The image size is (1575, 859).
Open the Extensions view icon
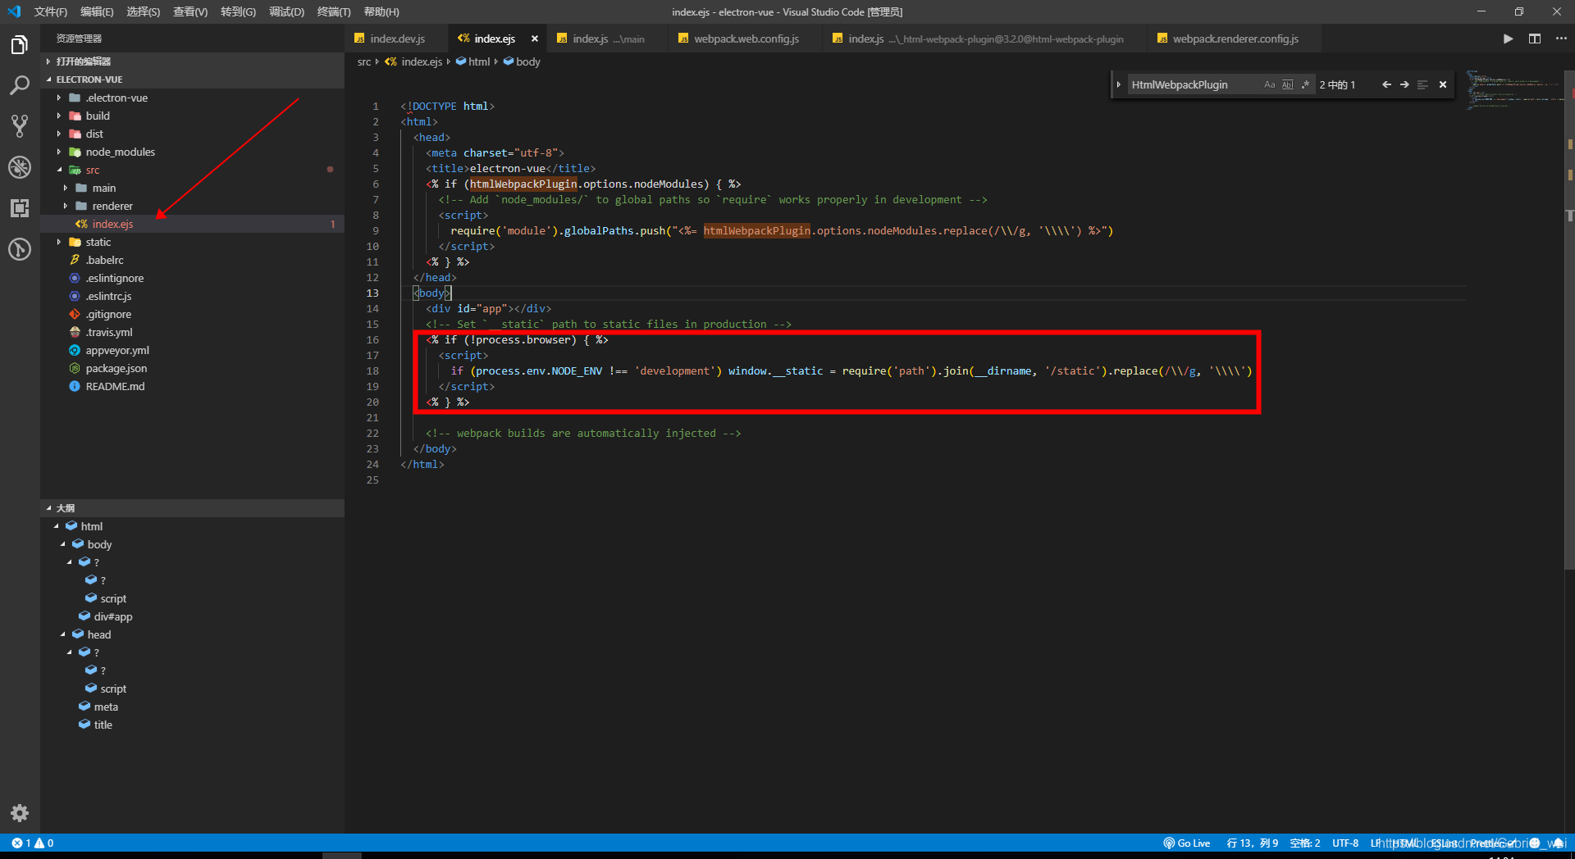pyautogui.click(x=20, y=208)
